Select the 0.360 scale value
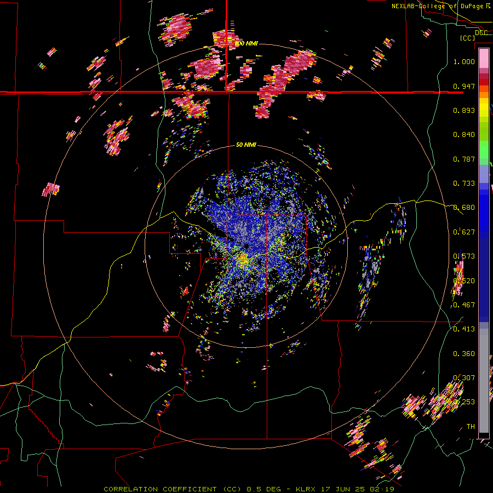Screen dimensions: 493x493 (x=464, y=354)
